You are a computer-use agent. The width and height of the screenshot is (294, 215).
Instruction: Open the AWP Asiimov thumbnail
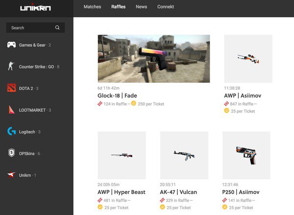[248, 58]
